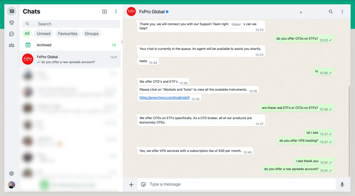Open the fxpro.com trading ETF link
The image size is (355, 196).
(x=165, y=97)
